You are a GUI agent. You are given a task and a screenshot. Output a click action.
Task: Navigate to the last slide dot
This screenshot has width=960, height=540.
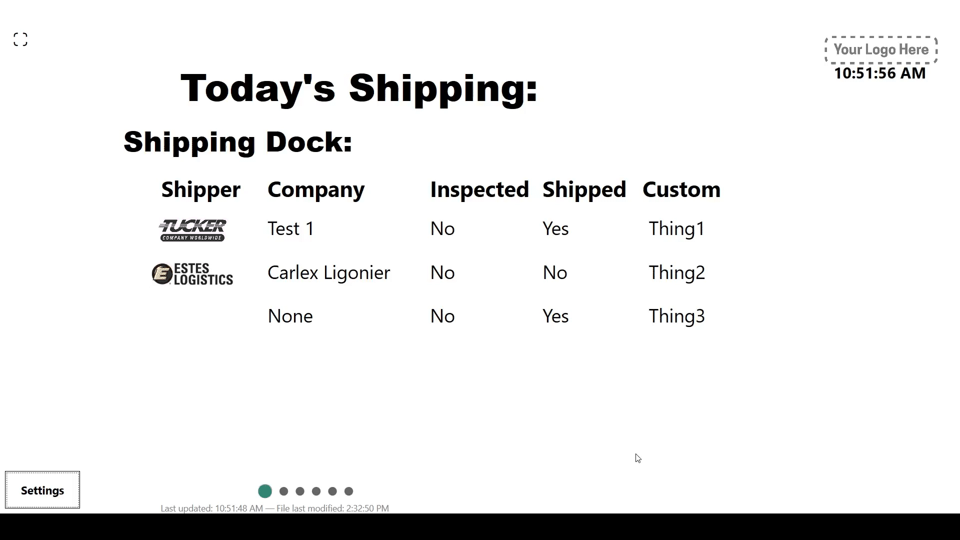pyautogui.click(x=349, y=491)
